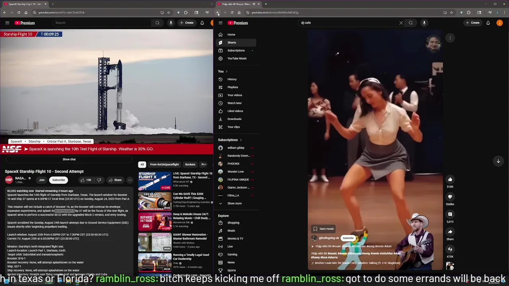The width and height of the screenshot is (509, 286).
Task: Select From NASASpaceflight filter chip
Action: [165, 164]
